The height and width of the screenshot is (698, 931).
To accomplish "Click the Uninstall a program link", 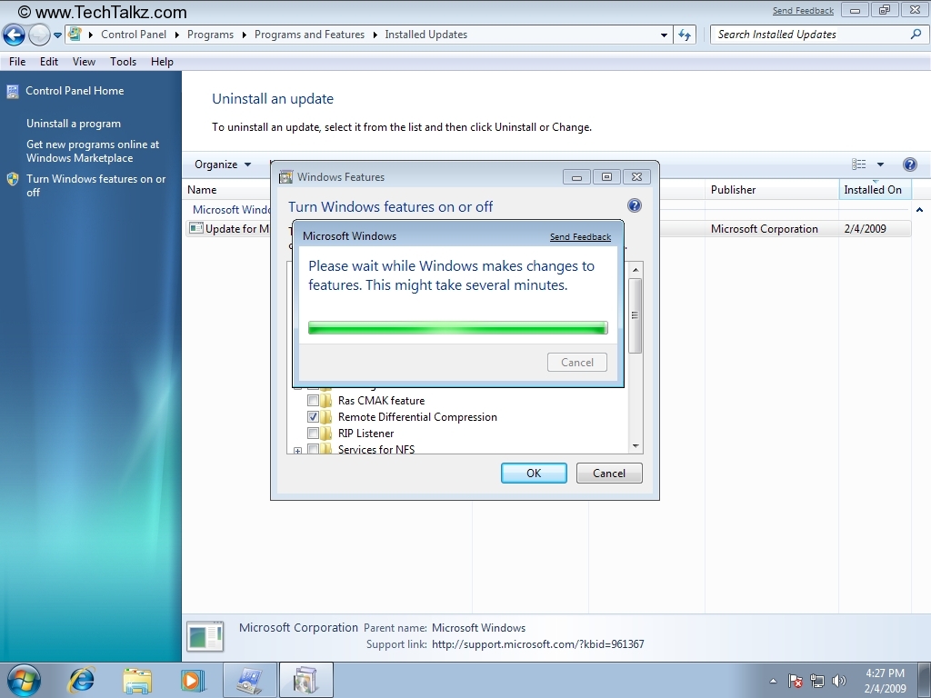I will [74, 124].
